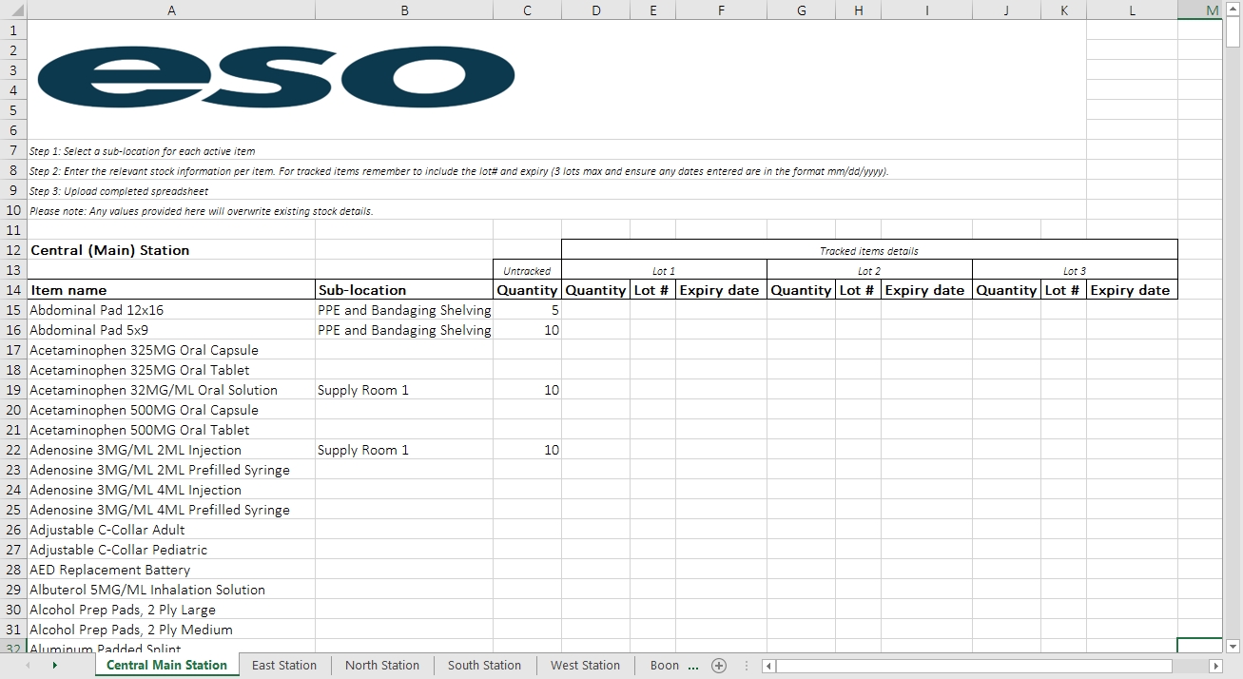Select the row 22 header
The image size is (1243, 679).
pos(13,450)
